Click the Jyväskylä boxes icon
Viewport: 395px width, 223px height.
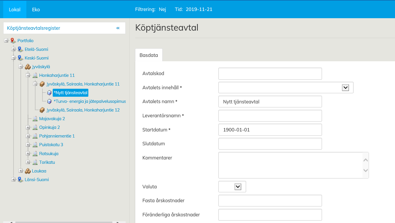(28, 67)
